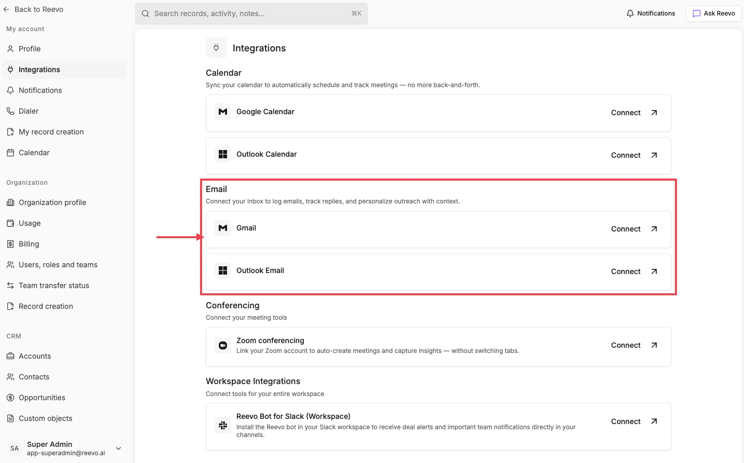The image size is (744, 463).
Task: Click the Users, roles and teams icon
Action: pos(10,265)
